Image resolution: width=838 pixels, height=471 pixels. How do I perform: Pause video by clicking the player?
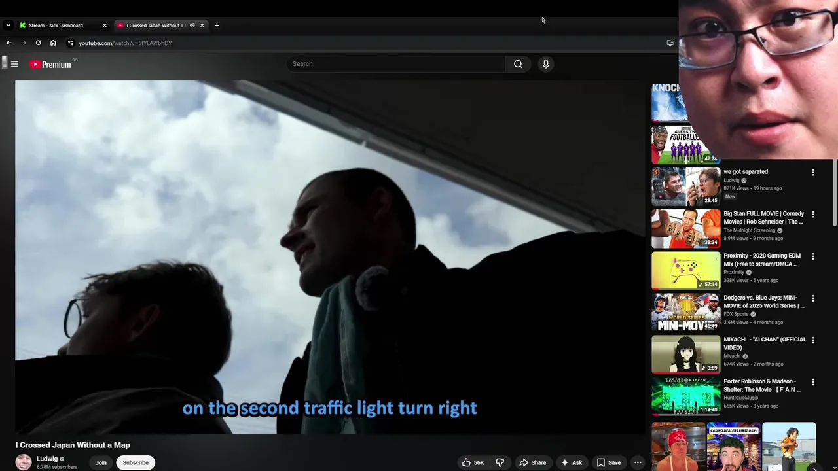pyautogui.click(x=330, y=257)
